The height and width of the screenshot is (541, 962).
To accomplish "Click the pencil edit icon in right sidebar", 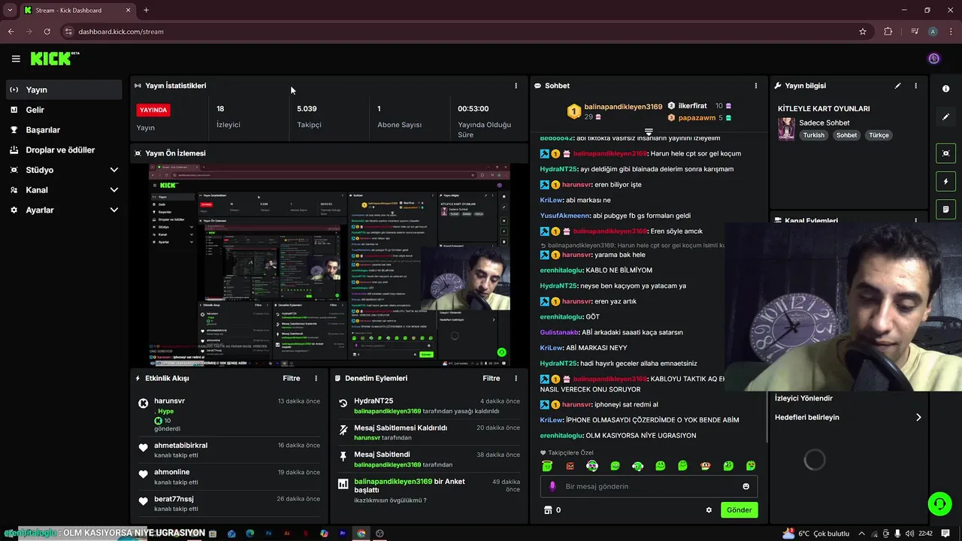I will (945, 116).
